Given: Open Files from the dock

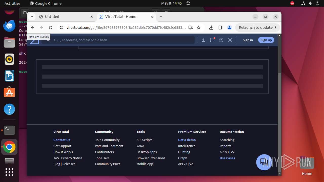Looking at the screenshot, I should coord(9,42).
